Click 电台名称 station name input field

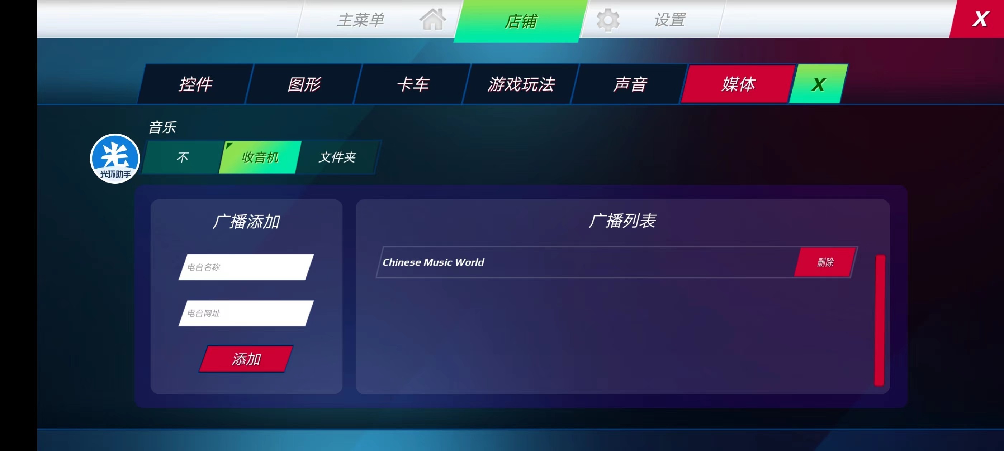[x=246, y=267]
